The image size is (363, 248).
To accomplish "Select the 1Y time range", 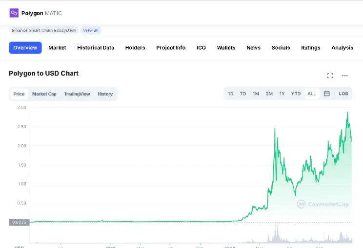I will tap(282, 94).
